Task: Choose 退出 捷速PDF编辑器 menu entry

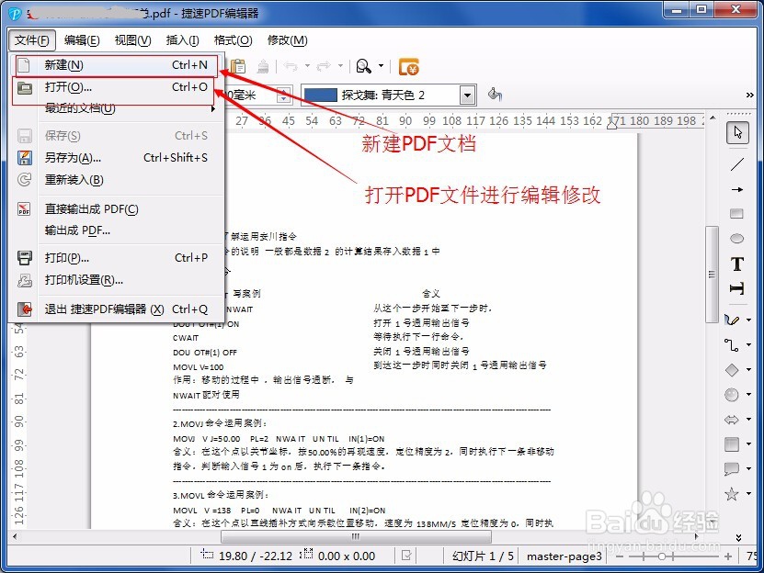Action: [x=115, y=309]
